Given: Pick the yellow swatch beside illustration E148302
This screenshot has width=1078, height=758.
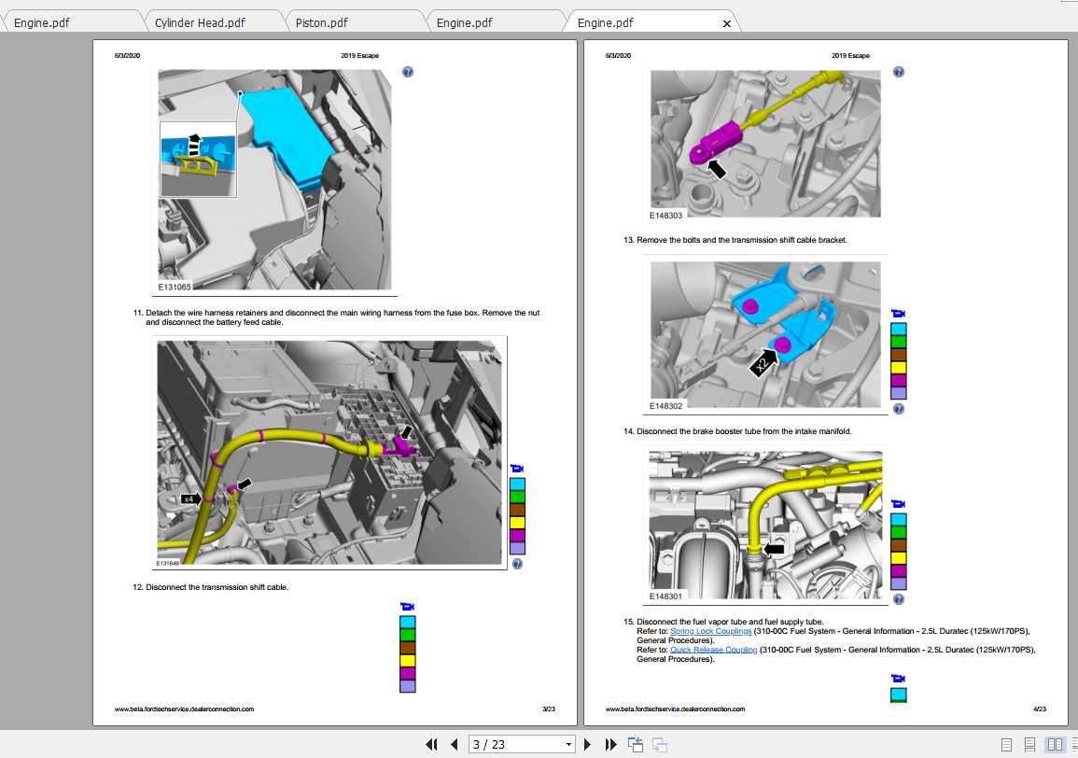Looking at the screenshot, I should [x=899, y=367].
